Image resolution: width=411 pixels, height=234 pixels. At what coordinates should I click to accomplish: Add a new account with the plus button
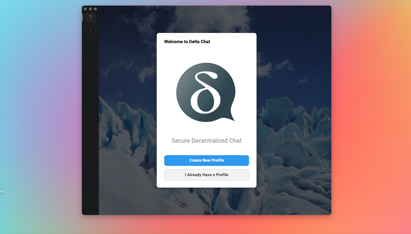pyautogui.click(x=90, y=30)
